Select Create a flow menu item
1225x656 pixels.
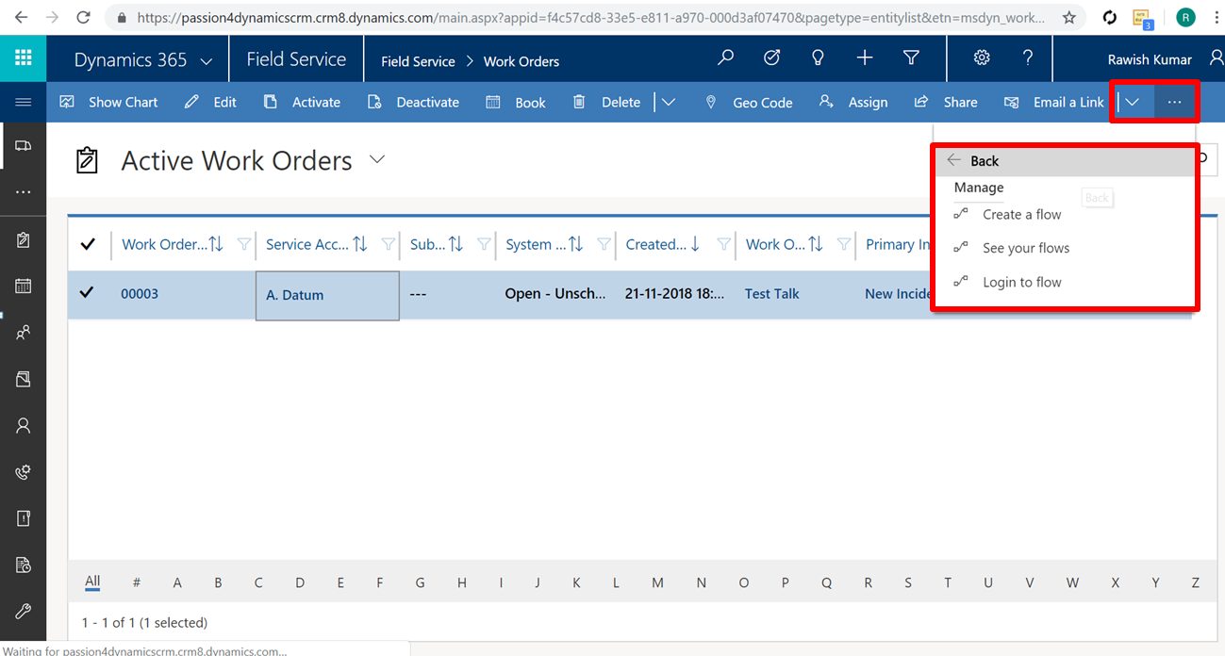coord(1021,214)
